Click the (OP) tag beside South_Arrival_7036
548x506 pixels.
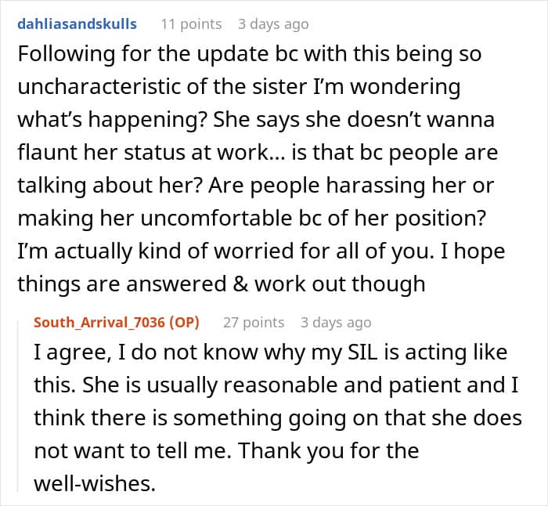(x=185, y=323)
